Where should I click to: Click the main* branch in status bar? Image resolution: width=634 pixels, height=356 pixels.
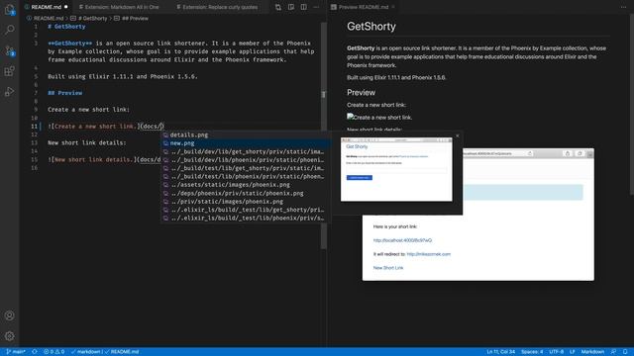click(16, 352)
